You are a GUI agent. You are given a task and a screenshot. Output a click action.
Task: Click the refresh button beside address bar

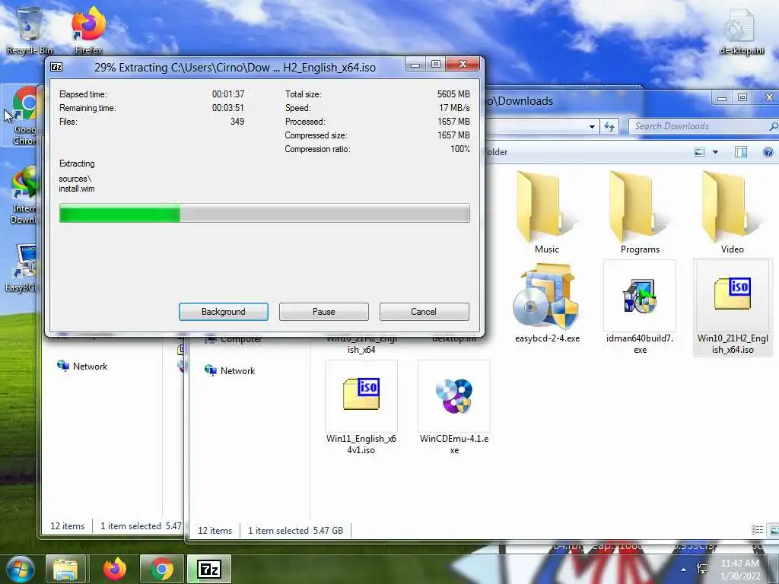click(609, 127)
